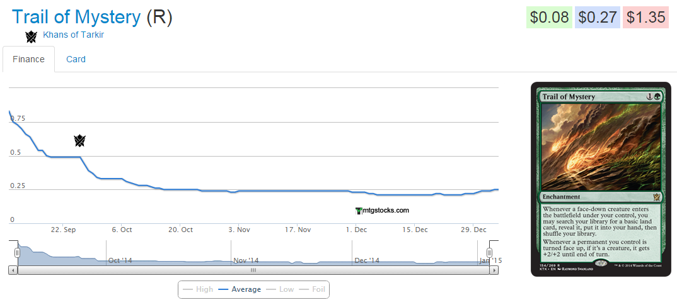Click the Khans of Tarkir set symbol icon
The height and width of the screenshot is (300, 677).
click(x=31, y=36)
